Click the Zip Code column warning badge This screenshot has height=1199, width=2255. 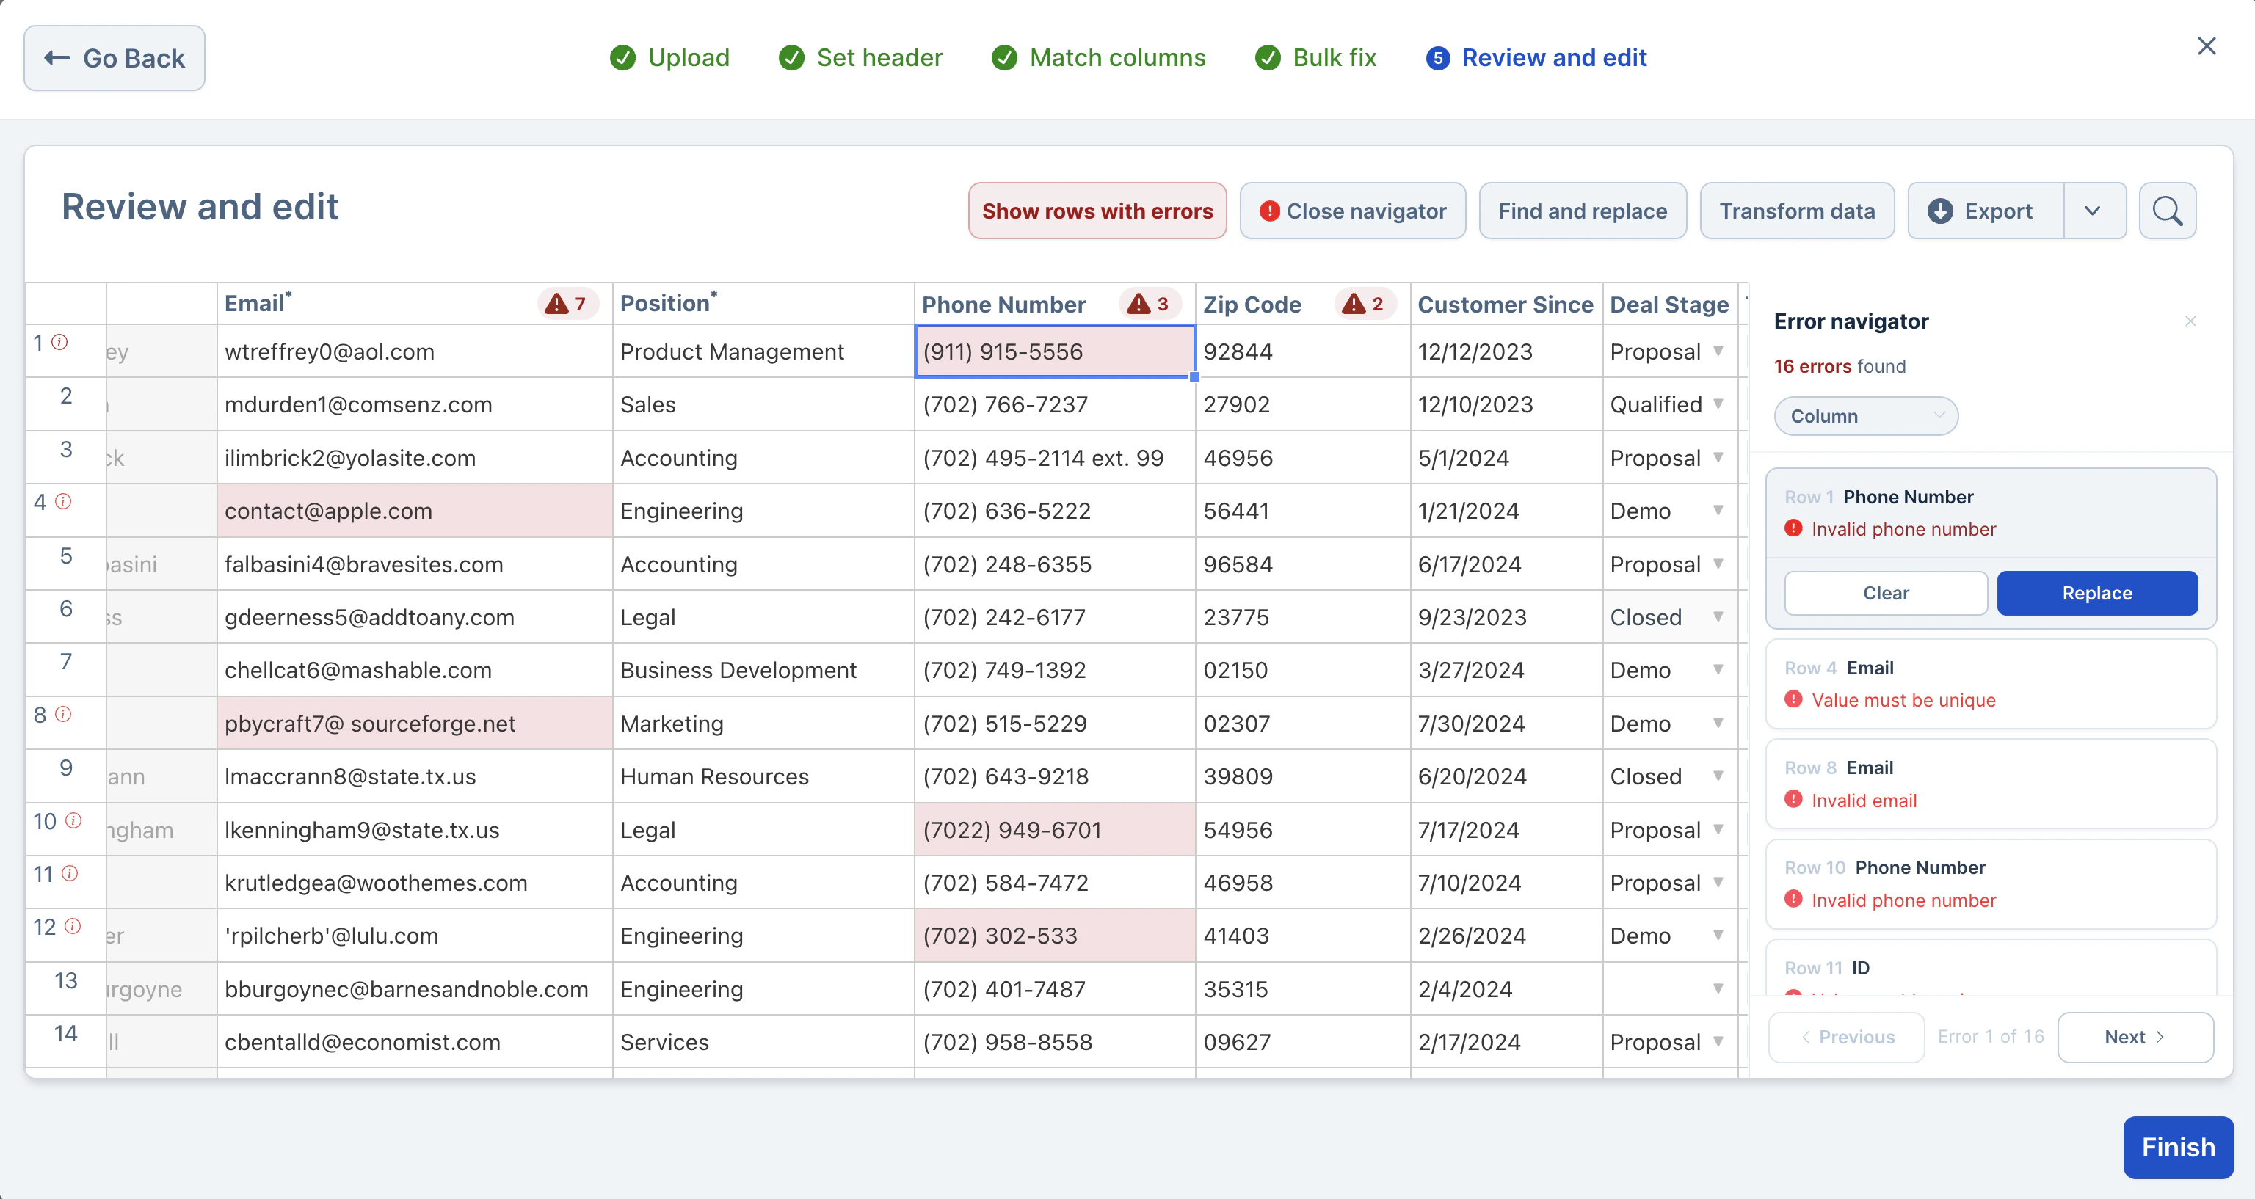(1365, 304)
